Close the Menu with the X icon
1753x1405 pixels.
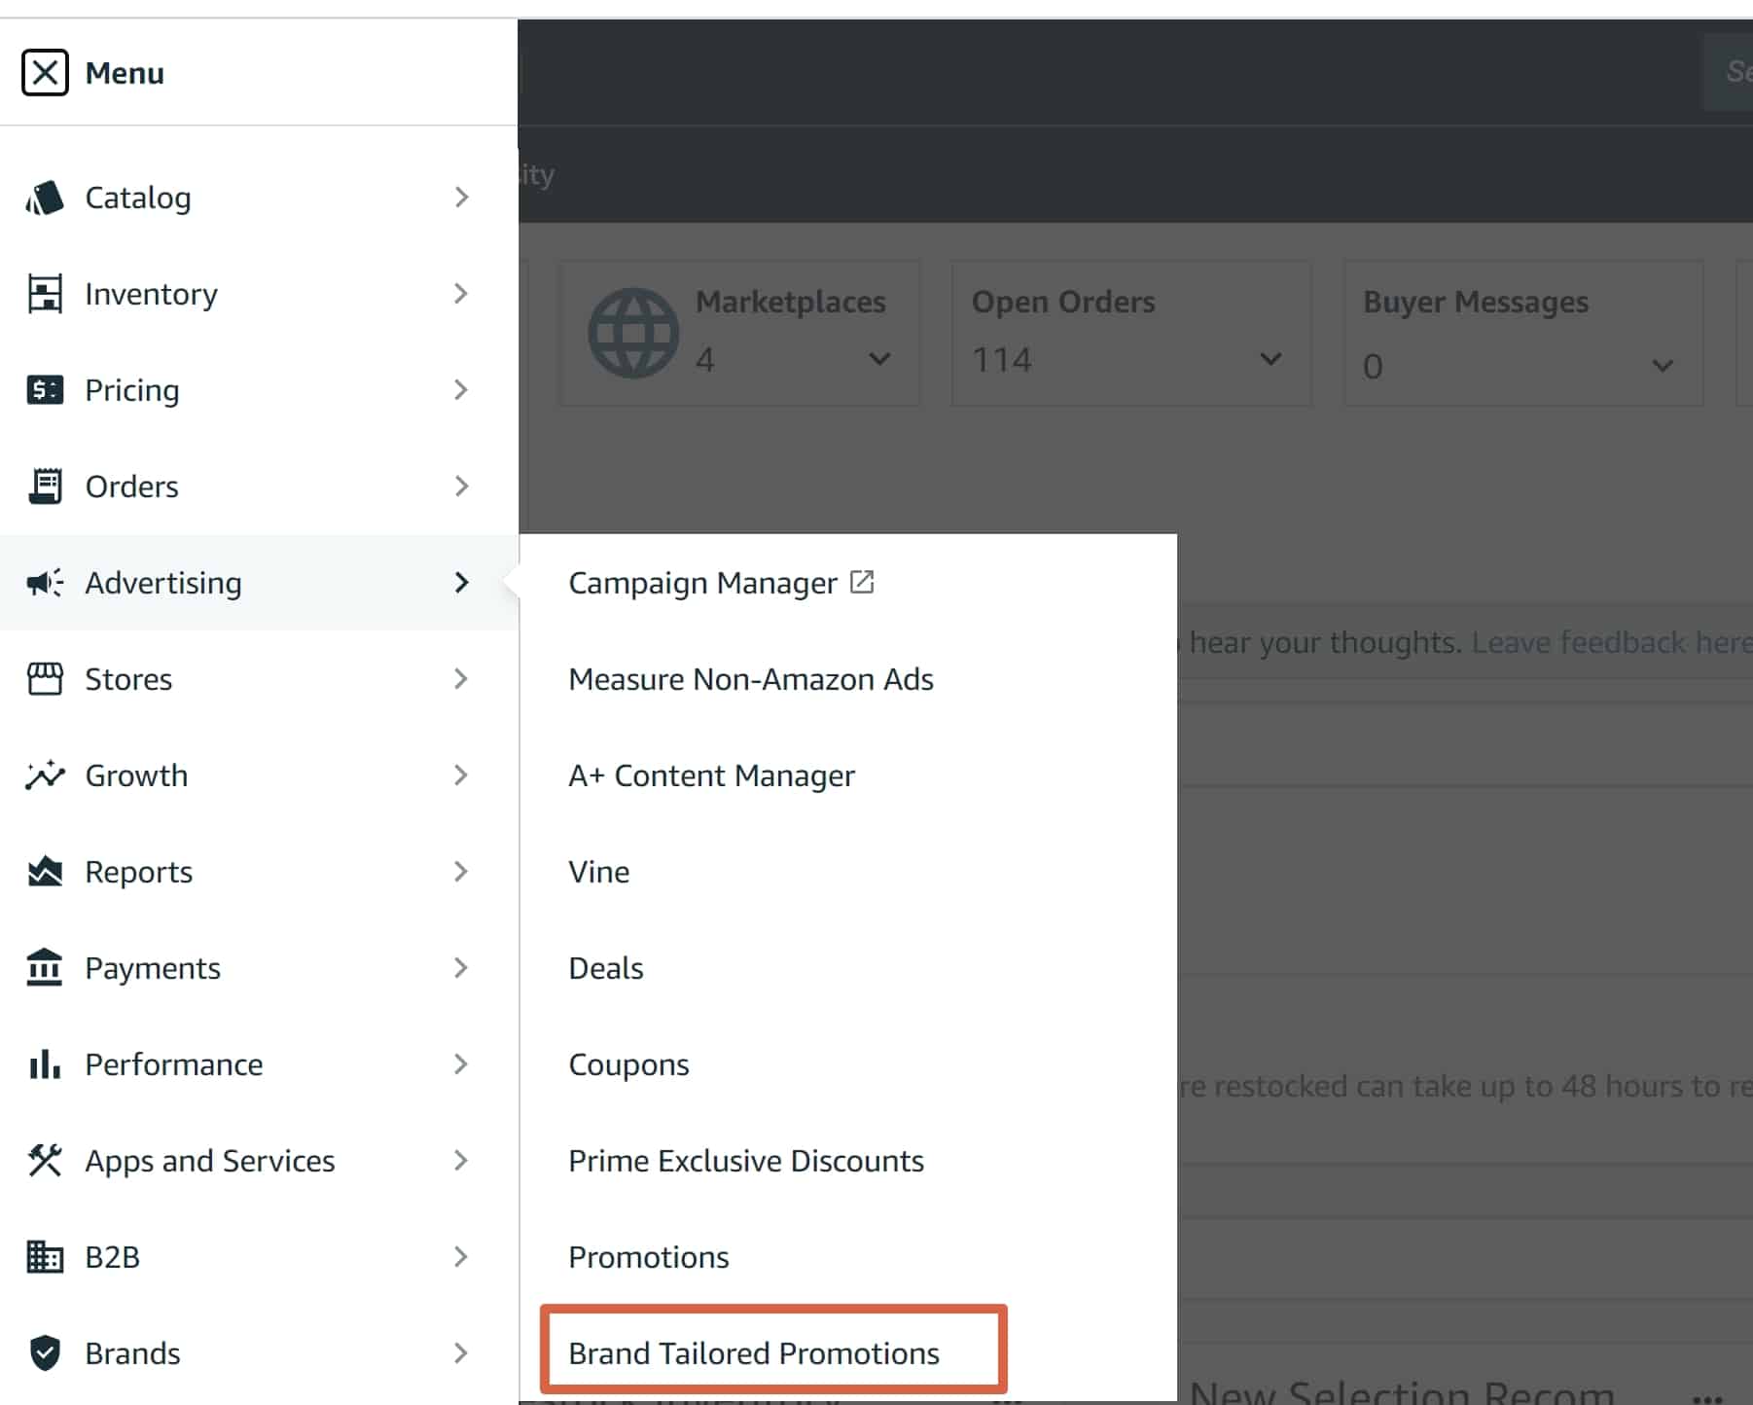click(x=45, y=73)
